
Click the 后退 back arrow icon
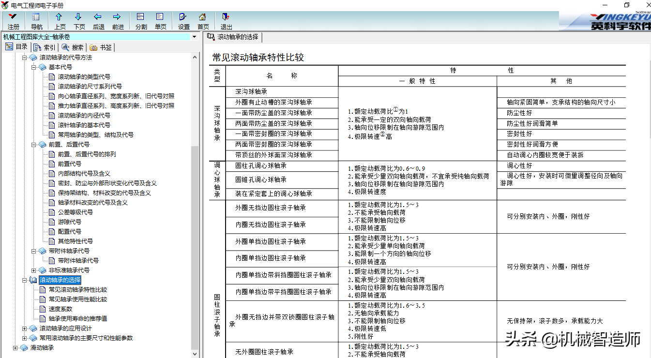click(x=98, y=17)
